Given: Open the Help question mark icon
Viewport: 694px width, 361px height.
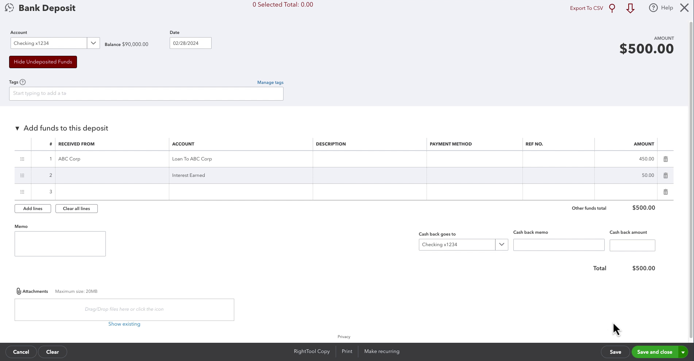Looking at the screenshot, I should point(653,8).
